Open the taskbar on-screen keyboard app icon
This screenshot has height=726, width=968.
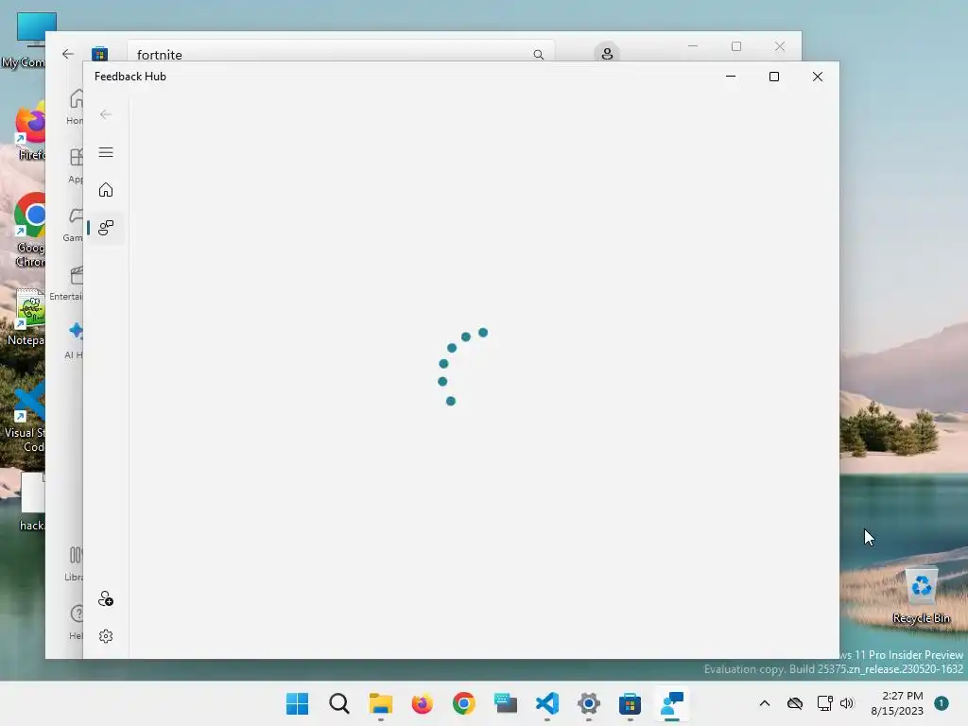click(x=506, y=703)
